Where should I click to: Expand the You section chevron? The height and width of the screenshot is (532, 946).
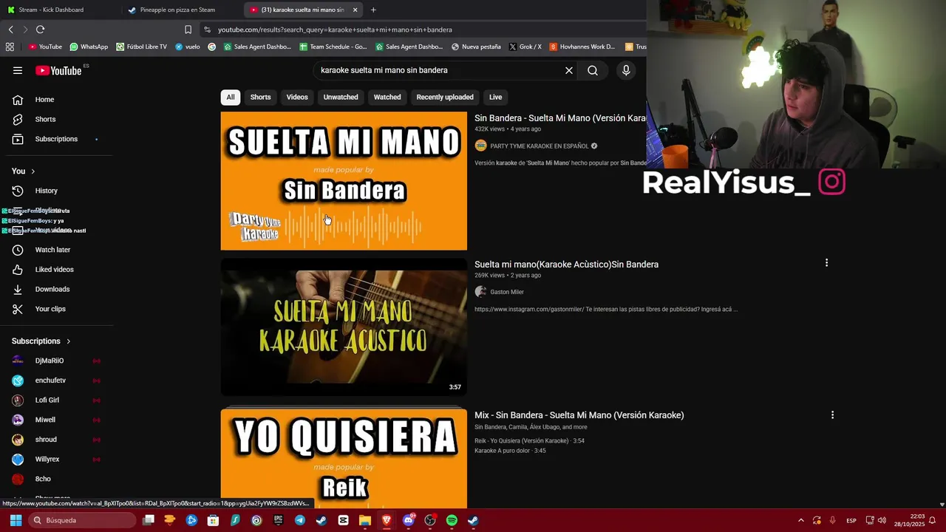pos(33,171)
